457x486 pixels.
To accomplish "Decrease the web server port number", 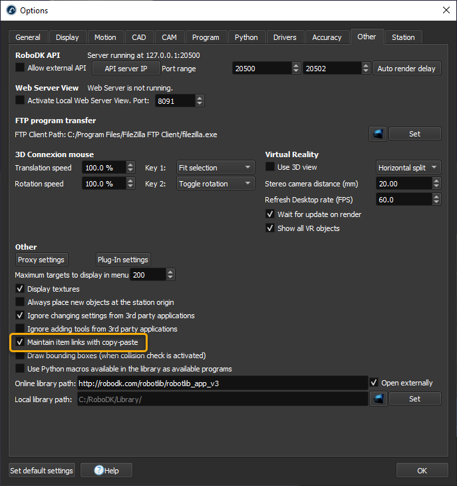I will (200, 104).
